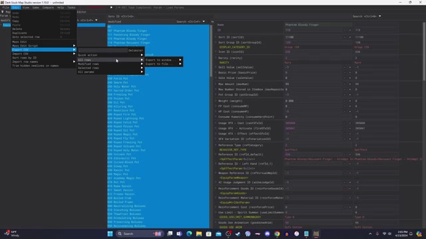Screen dimensions: 426x239
Task: Click Sort rows by ID
Action: 24,58
